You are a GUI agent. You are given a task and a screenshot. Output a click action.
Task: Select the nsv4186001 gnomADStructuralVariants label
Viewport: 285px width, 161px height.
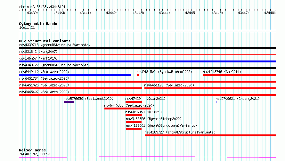click(161, 125)
